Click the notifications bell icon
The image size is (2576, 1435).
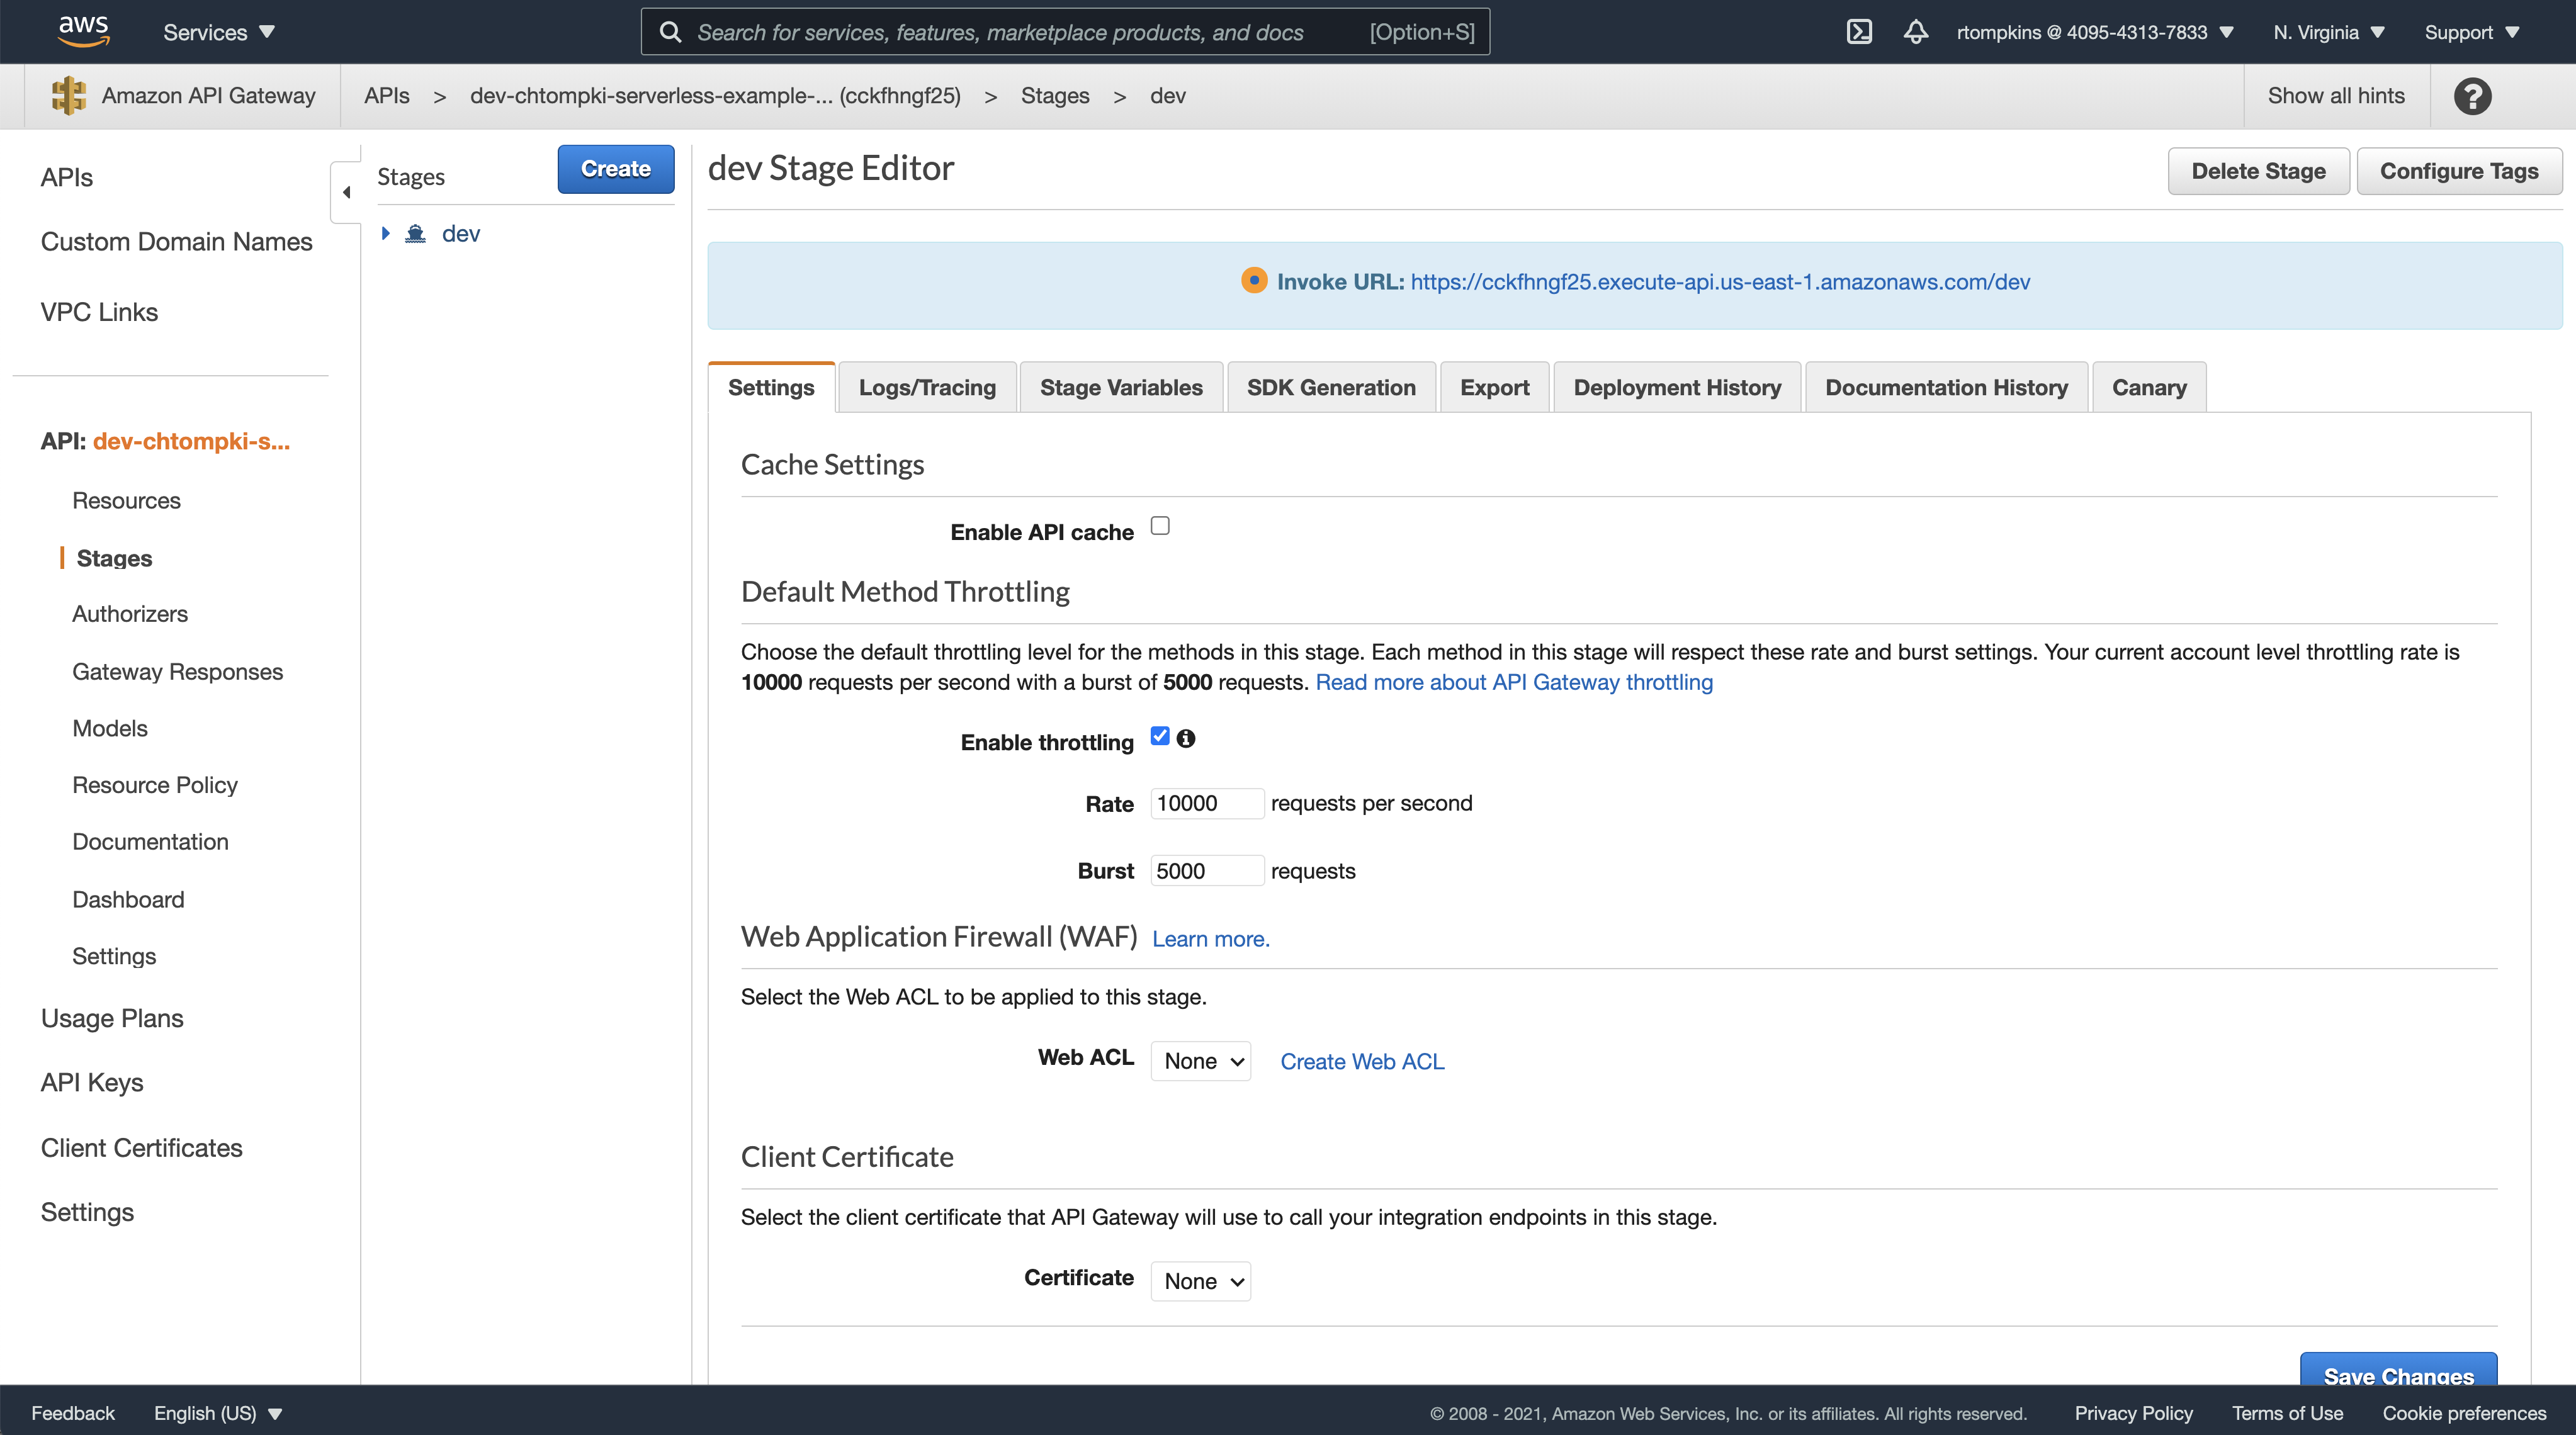1915,32
